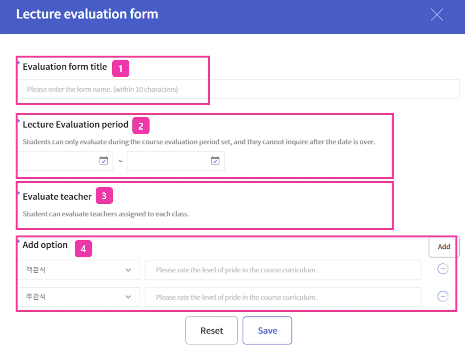Click the Add option button
Screen dimensions: 465x354
tap(444, 247)
